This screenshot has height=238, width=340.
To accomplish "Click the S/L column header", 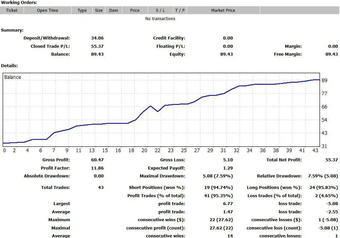I will pos(160,10).
